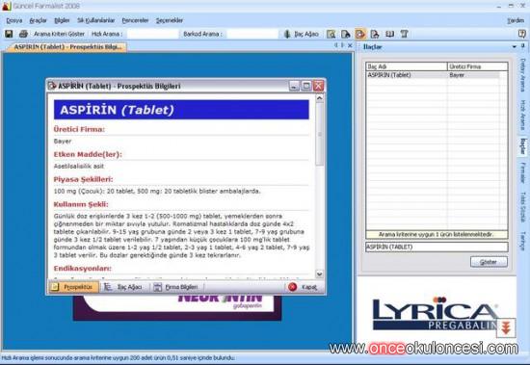The image size is (530, 365).
Task: Click the Kapat button
Action: point(303,287)
